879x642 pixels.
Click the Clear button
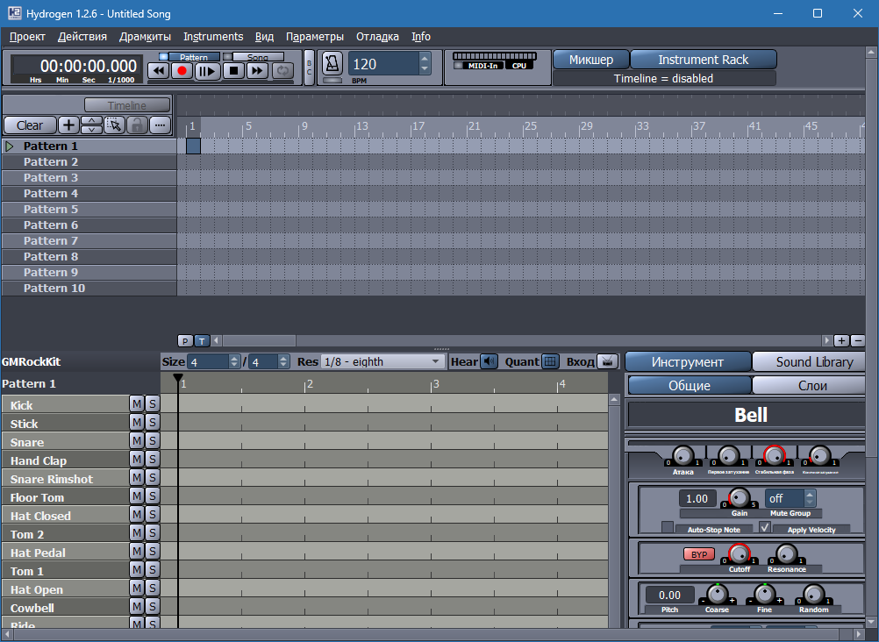tap(30, 125)
